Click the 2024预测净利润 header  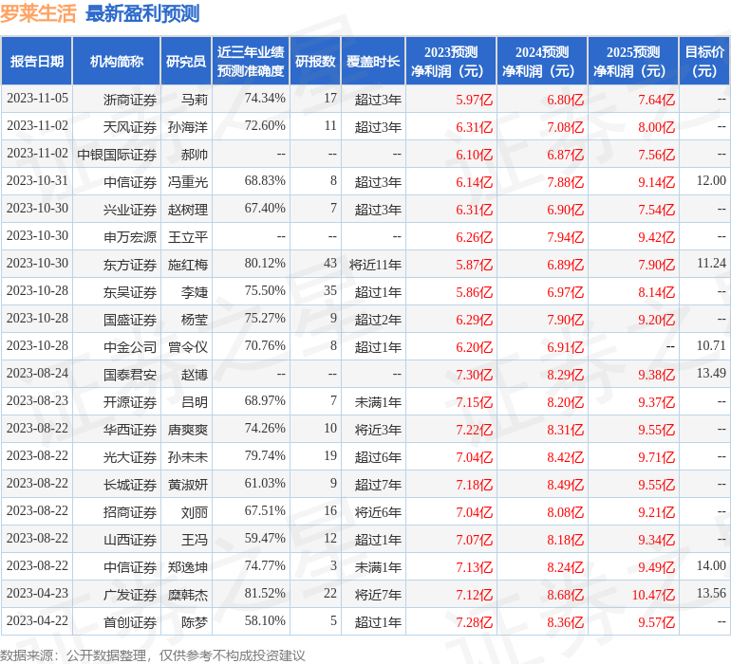(542, 61)
